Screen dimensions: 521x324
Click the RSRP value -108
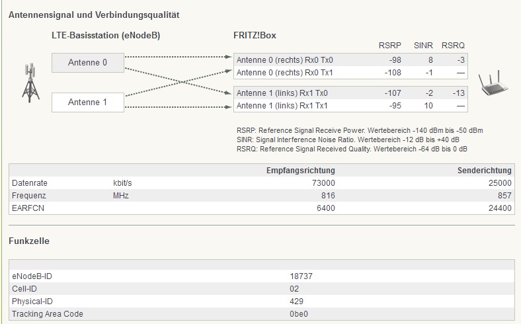point(393,73)
